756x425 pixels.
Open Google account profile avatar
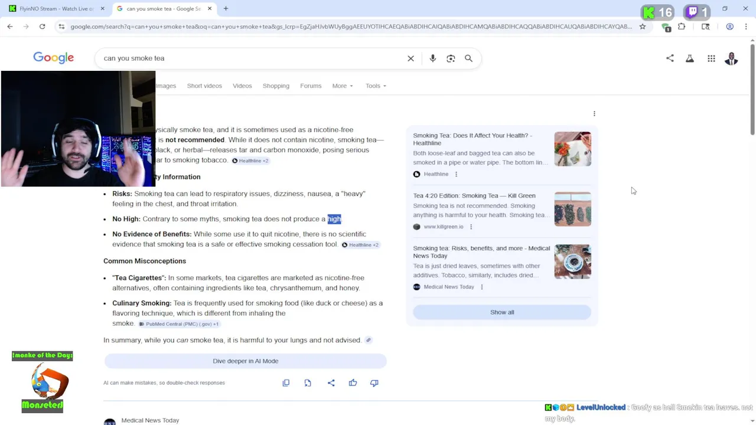pos(731,58)
